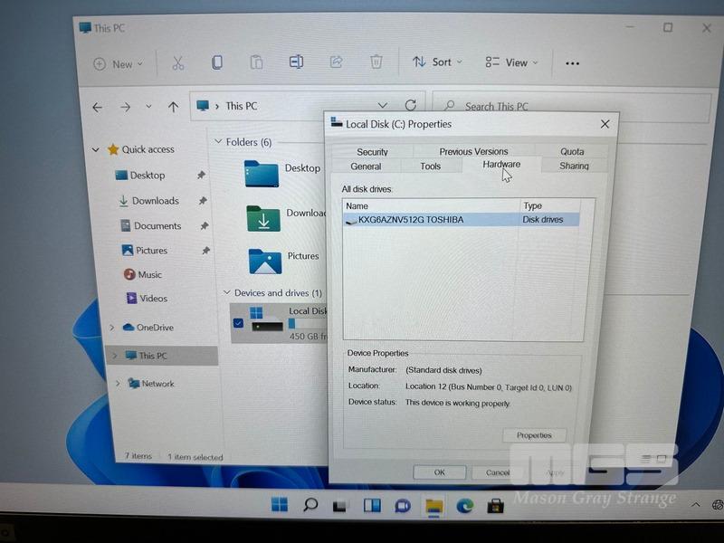
Task: Open the Sort dropdown menu
Action: (437, 62)
